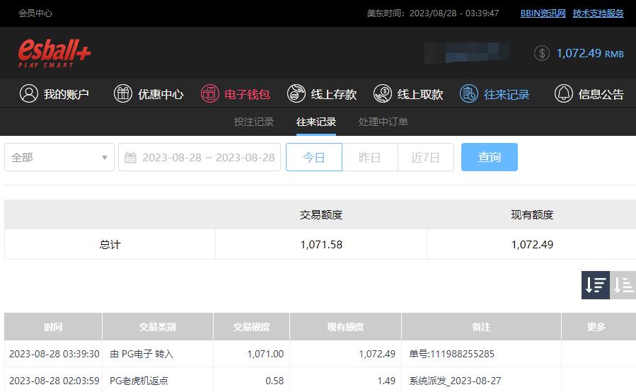Image resolution: width=636 pixels, height=392 pixels.
Task: Select the 往来记录 sub-tab
Action: (x=316, y=122)
